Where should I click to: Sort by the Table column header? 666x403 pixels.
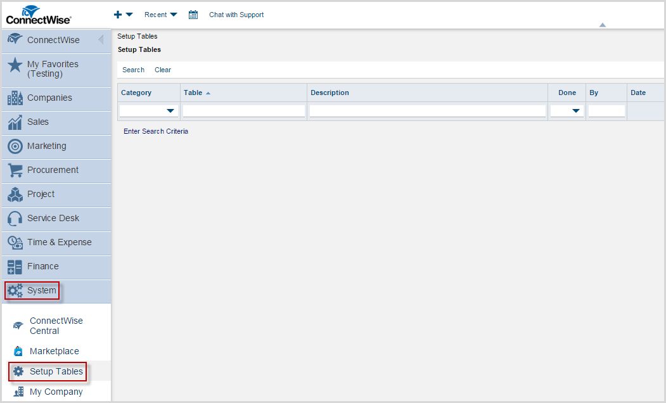tap(193, 93)
